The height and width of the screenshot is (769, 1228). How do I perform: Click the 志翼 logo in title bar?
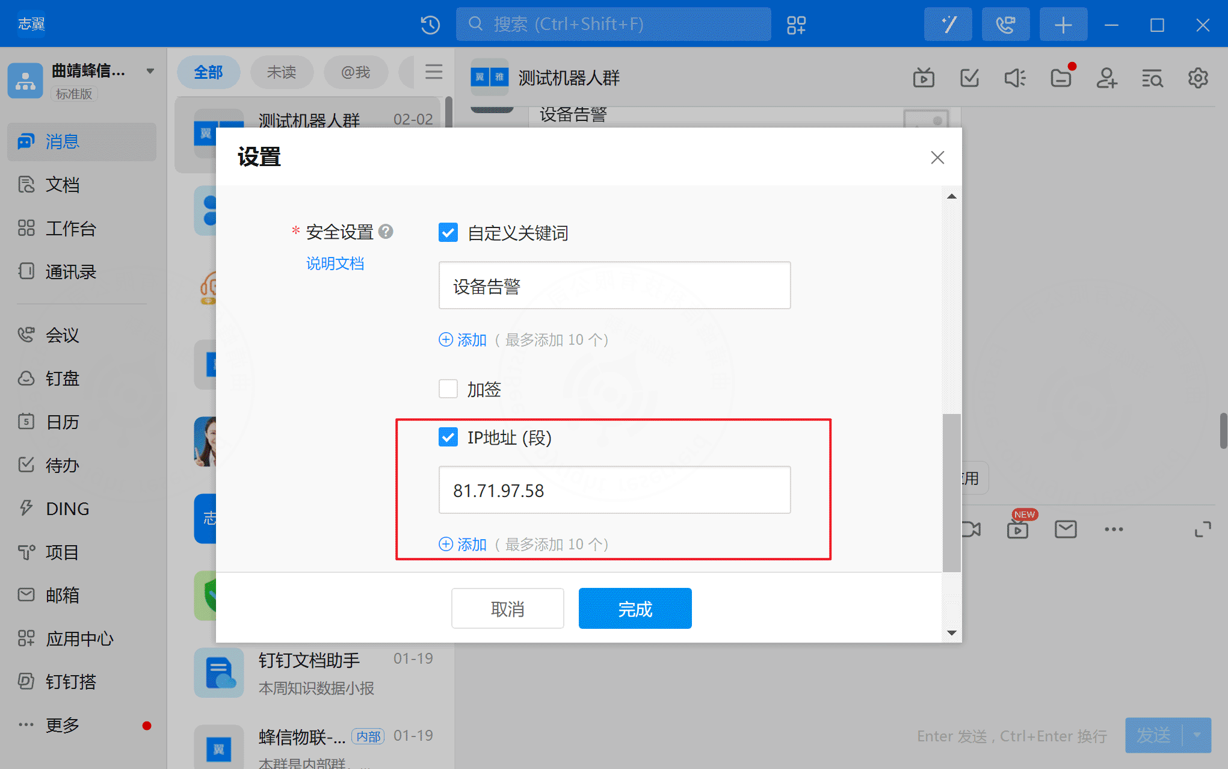[31, 24]
